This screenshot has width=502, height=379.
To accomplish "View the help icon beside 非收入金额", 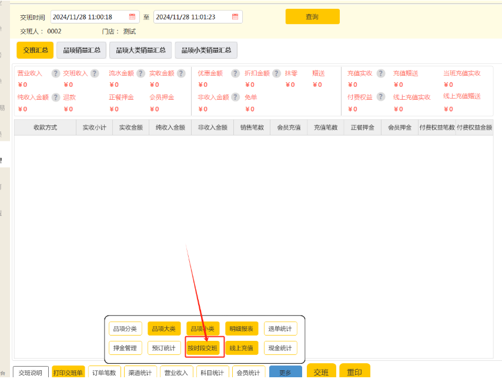I will (235, 97).
